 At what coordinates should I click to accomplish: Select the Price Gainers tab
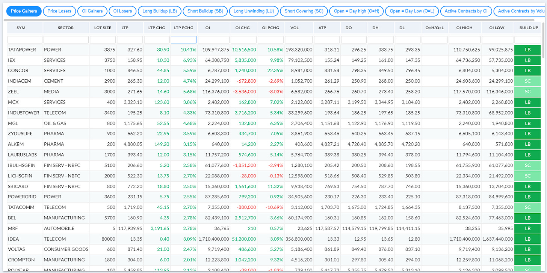(24, 11)
